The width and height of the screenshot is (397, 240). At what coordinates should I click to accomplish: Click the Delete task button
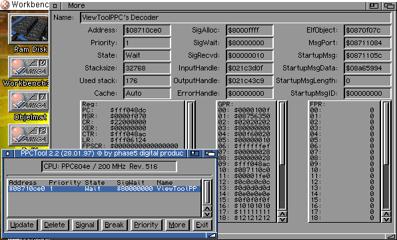coord(55,225)
